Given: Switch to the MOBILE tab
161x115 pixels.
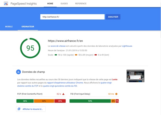Looking at the screenshot, I should click(x=9, y=27).
